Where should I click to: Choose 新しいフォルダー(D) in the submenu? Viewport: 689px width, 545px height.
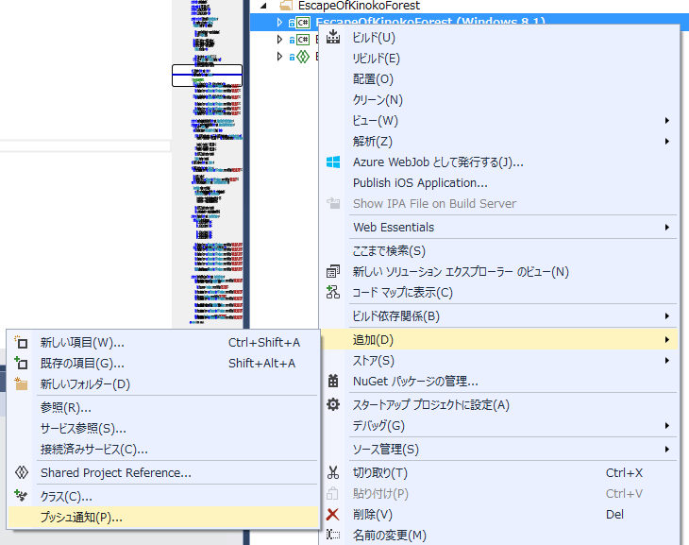tap(163, 383)
